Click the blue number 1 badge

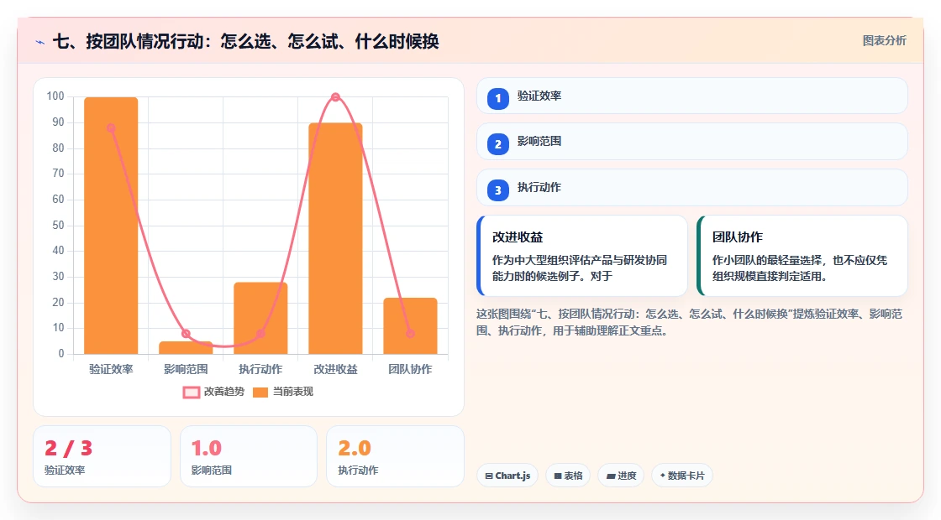[x=497, y=98]
